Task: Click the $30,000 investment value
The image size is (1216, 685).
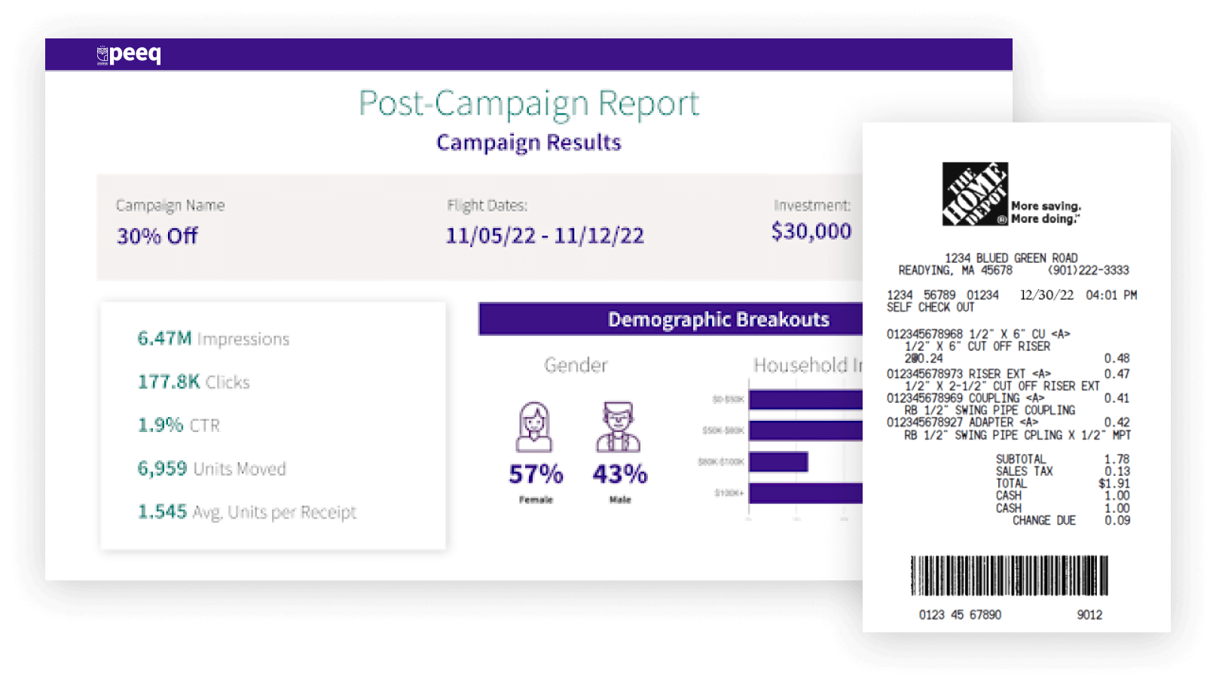Action: [x=811, y=231]
